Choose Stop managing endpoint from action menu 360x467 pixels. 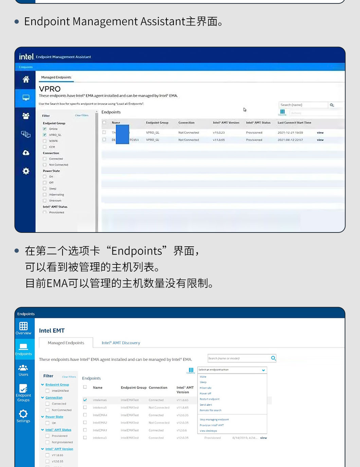point(214,419)
